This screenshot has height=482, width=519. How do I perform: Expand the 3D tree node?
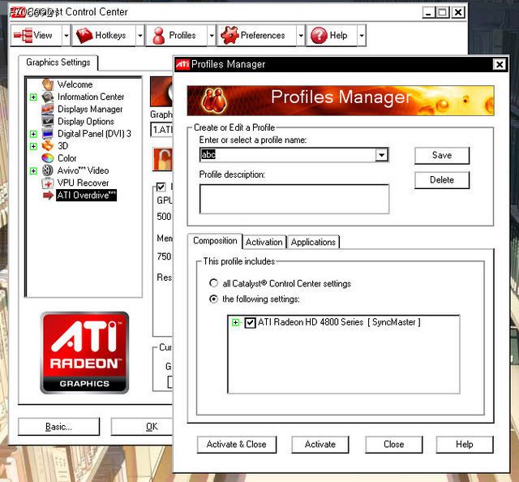[33, 146]
